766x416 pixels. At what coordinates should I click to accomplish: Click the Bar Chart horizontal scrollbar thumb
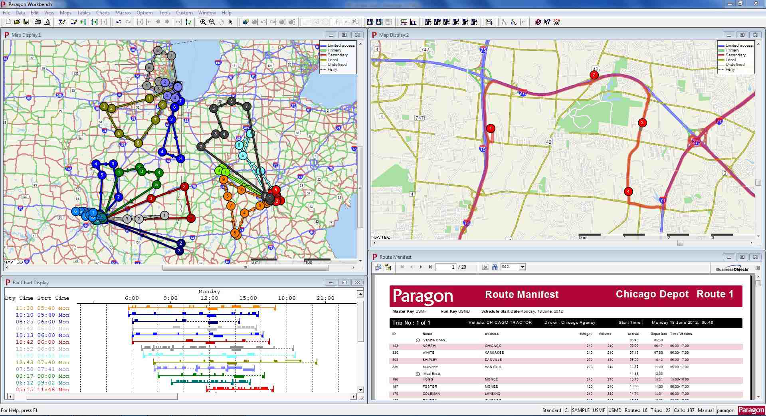[102, 397]
